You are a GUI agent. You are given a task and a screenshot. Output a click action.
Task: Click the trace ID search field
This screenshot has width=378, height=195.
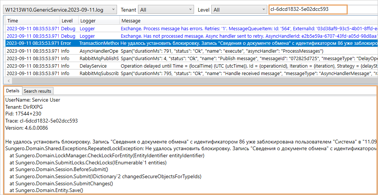(308, 9)
